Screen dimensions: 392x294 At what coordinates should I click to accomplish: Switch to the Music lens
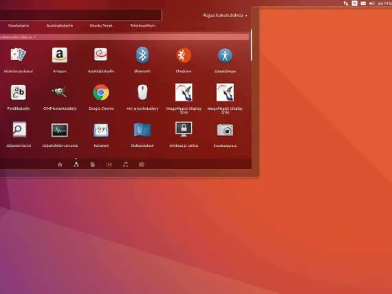(x=125, y=164)
